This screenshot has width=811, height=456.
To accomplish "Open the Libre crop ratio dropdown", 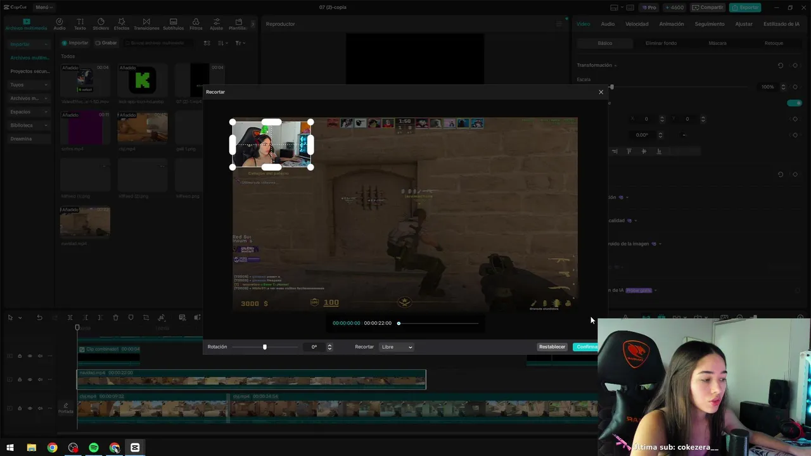I will (397, 347).
